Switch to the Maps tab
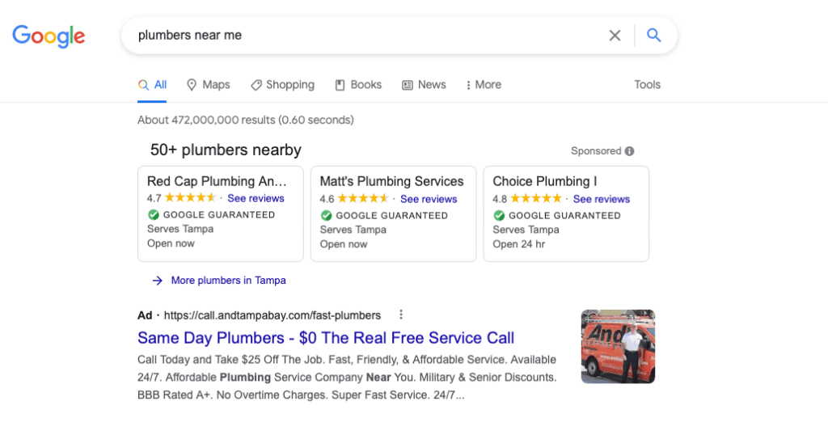The image size is (828, 435). tap(209, 85)
